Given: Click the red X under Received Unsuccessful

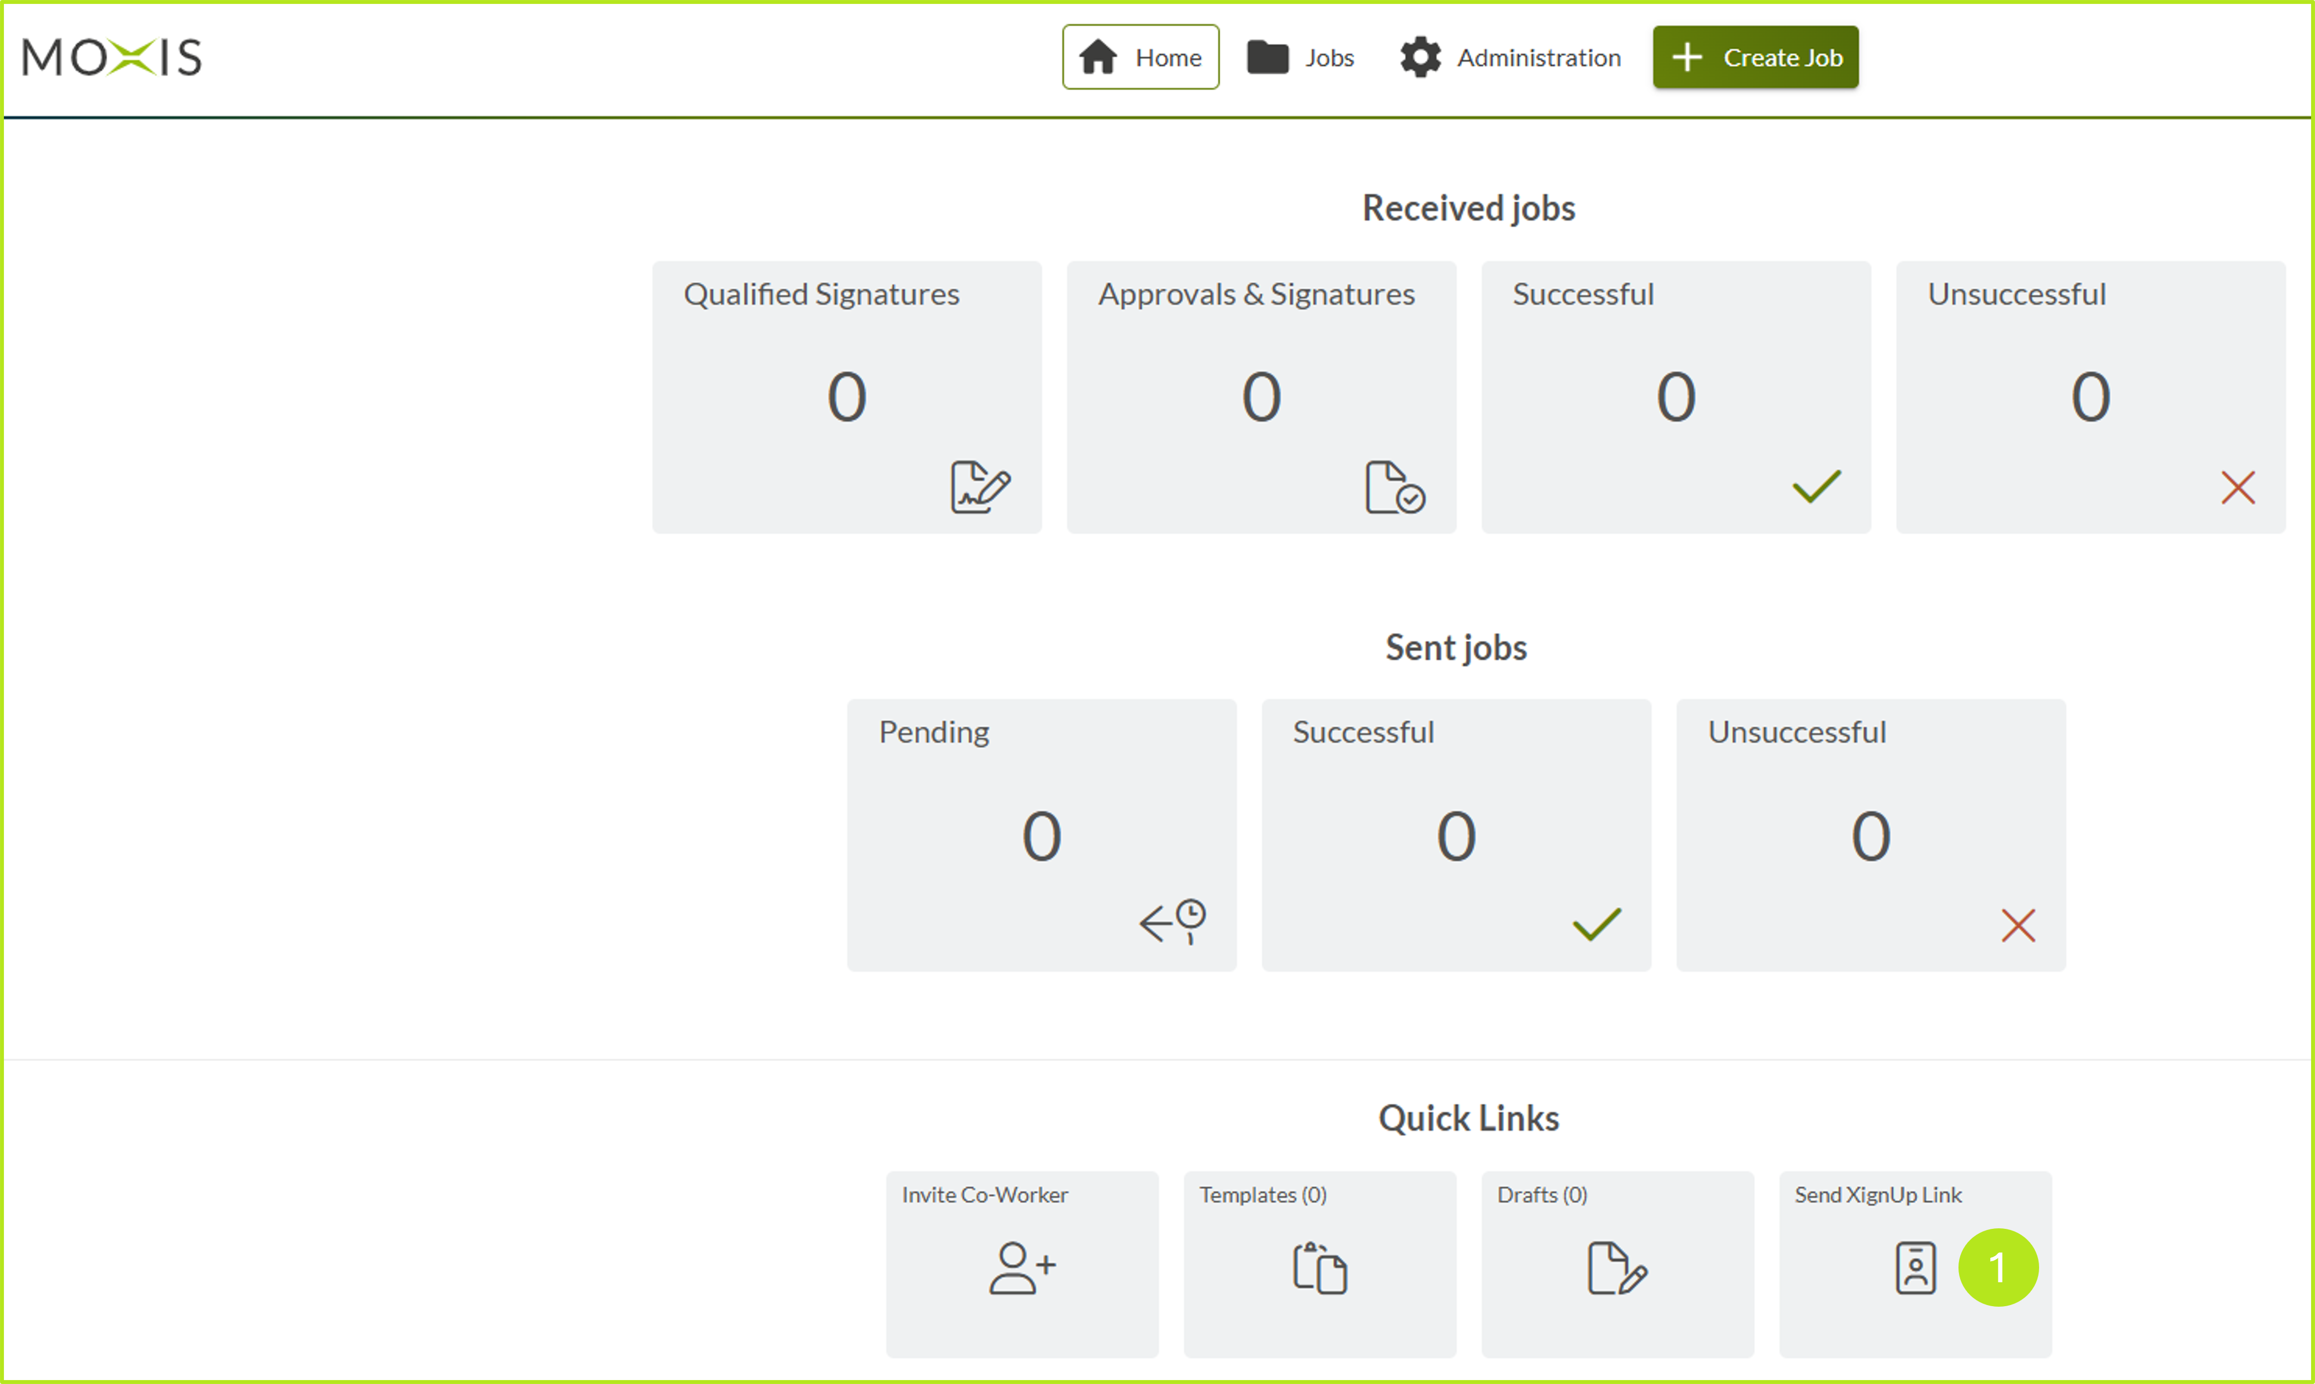Looking at the screenshot, I should tap(2237, 487).
